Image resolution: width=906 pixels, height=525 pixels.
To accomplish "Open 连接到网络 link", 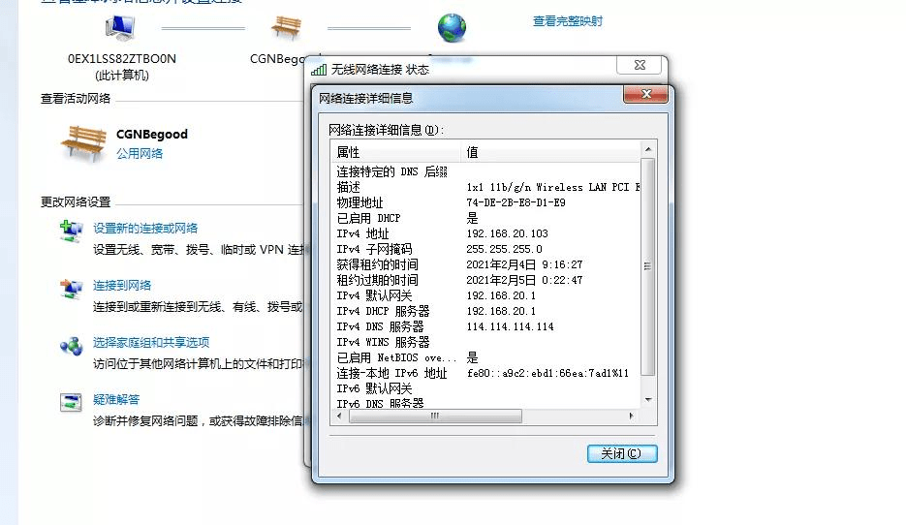I will (x=122, y=286).
